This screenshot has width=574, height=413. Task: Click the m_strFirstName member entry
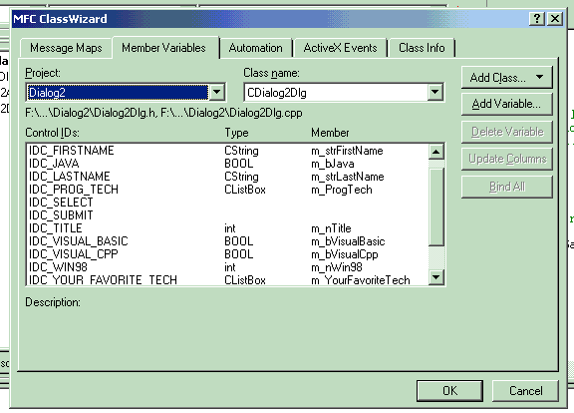(x=347, y=151)
